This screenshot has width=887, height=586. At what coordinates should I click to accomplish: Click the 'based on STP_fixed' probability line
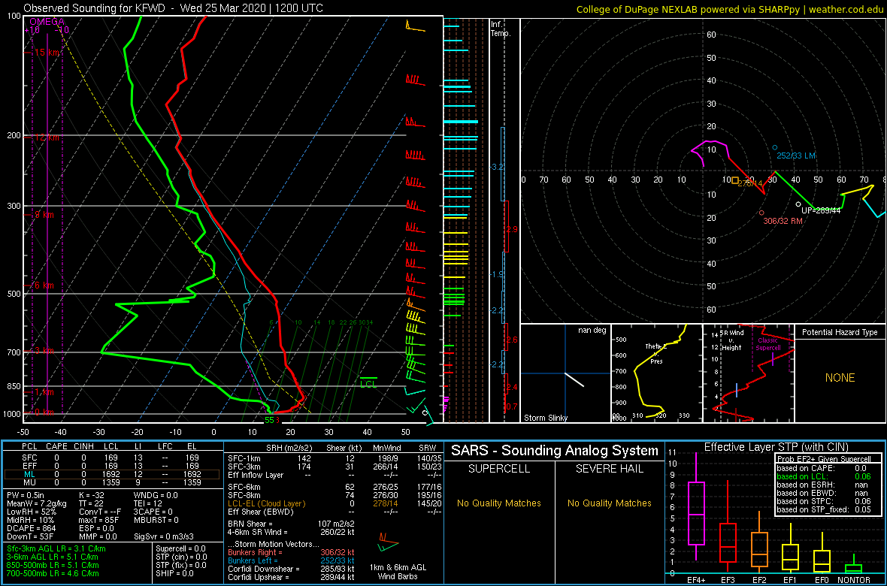pos(825,509)
